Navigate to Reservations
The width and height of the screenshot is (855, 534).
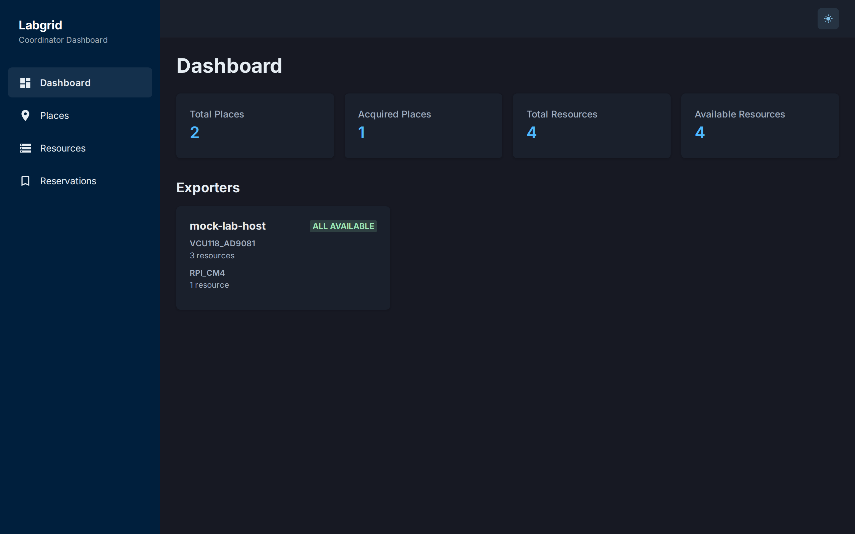pos(80,181)
